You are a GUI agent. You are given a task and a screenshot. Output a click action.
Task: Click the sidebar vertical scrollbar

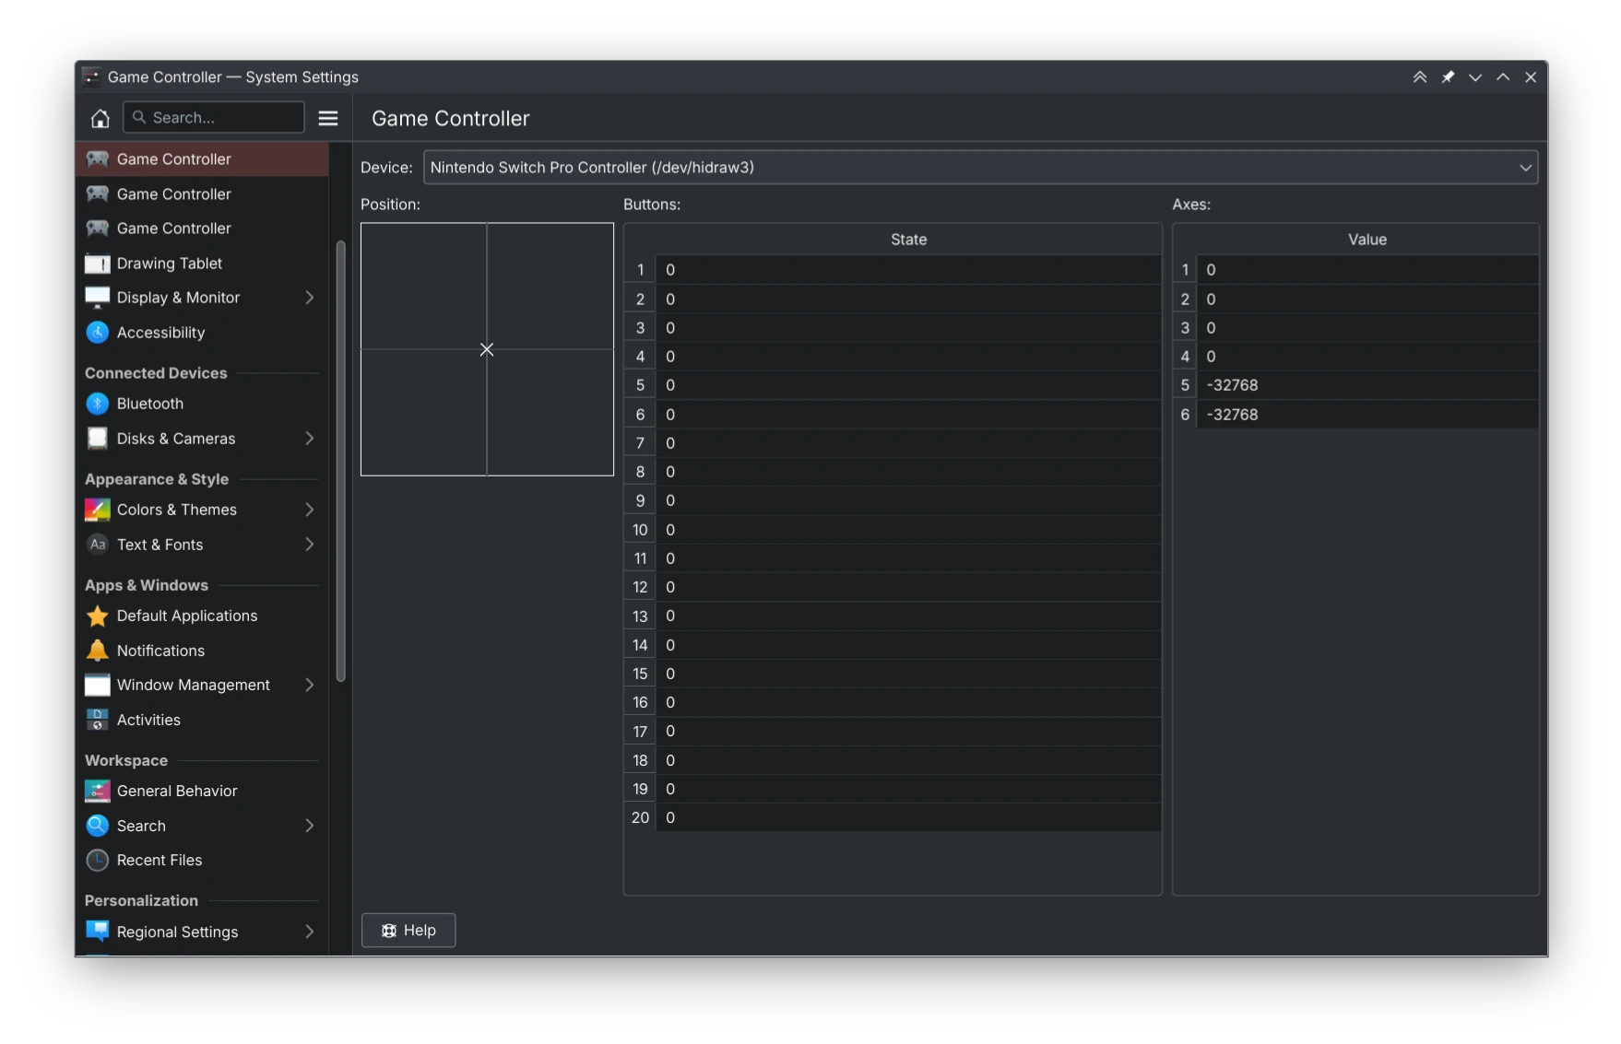click(340, 461)
